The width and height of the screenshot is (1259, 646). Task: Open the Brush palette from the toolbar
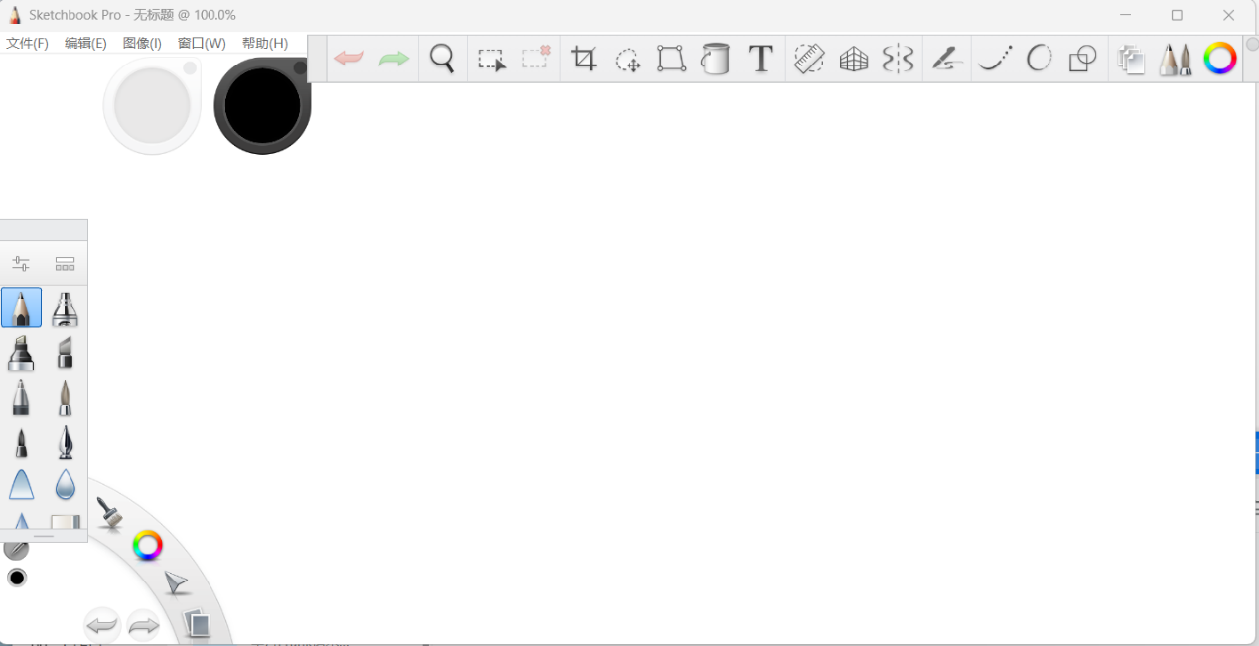click(1176, 60)
